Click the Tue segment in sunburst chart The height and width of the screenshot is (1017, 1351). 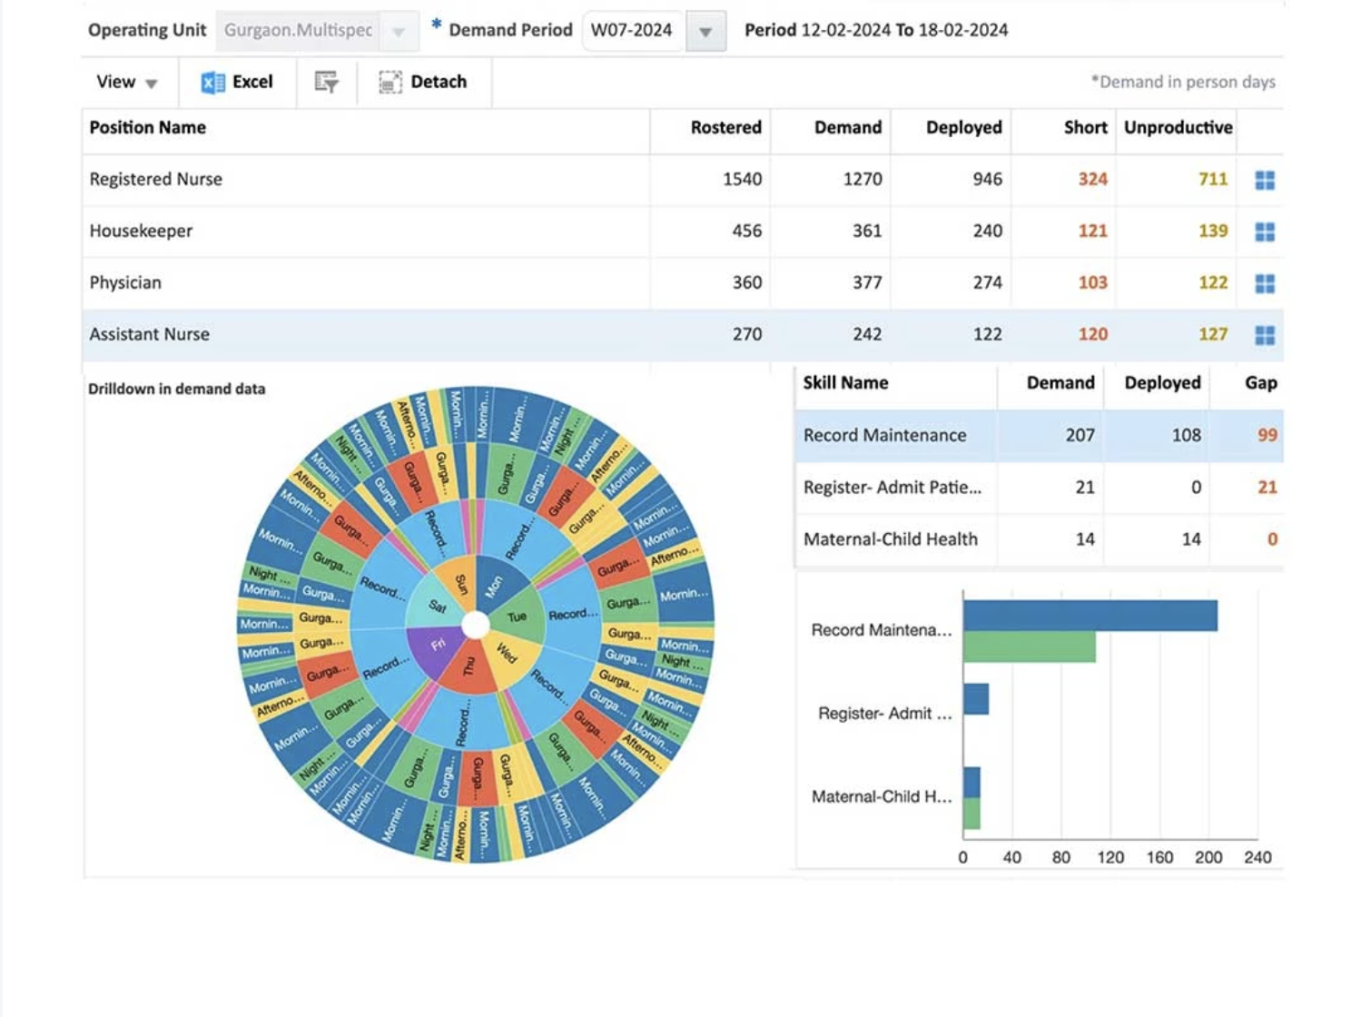[x=518, y=617]
